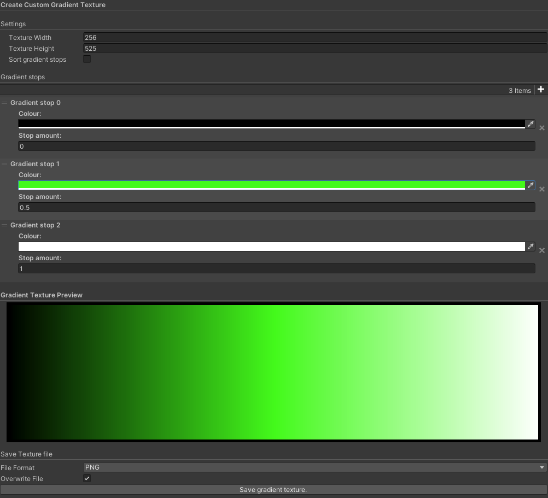Select the Gradient stop 2 header
Image resolution: width=548 pixels, height=498 pixels.
(36, 225)
